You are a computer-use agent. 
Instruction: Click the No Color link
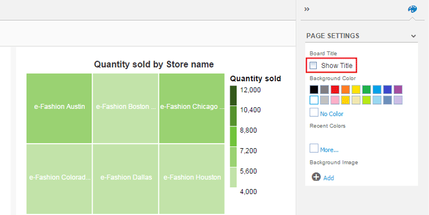coord(332,114)
